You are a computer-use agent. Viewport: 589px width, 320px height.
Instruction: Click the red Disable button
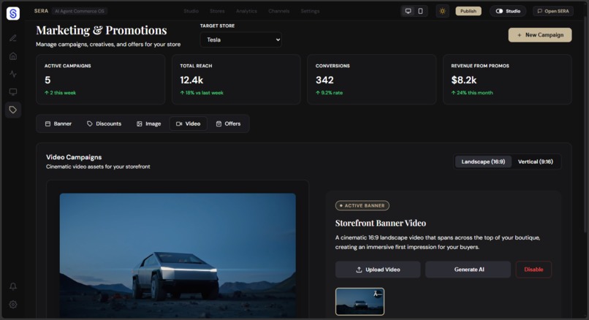[533, 270]
